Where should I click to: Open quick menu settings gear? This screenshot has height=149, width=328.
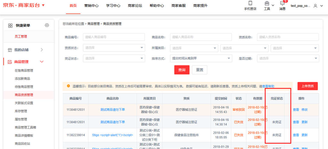(47, 25)
